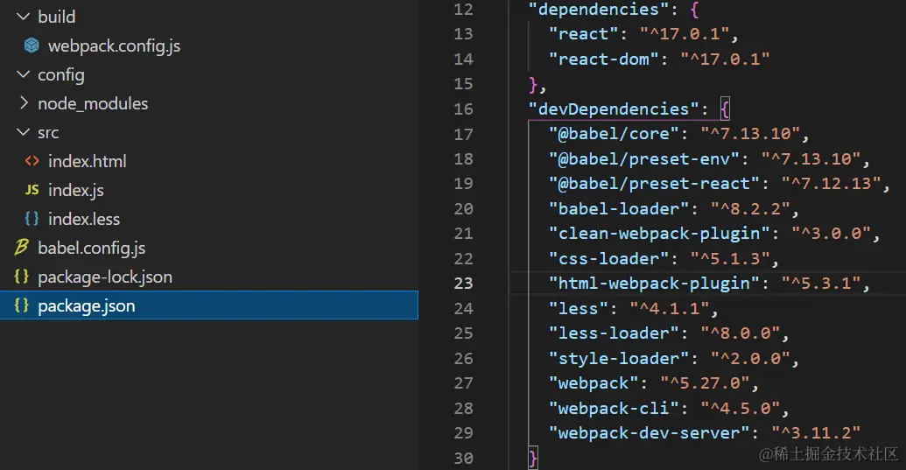Open webpack.config.js in the explorer
The image size is (906, 470).
pyautogui.click(x=114, y=46)
